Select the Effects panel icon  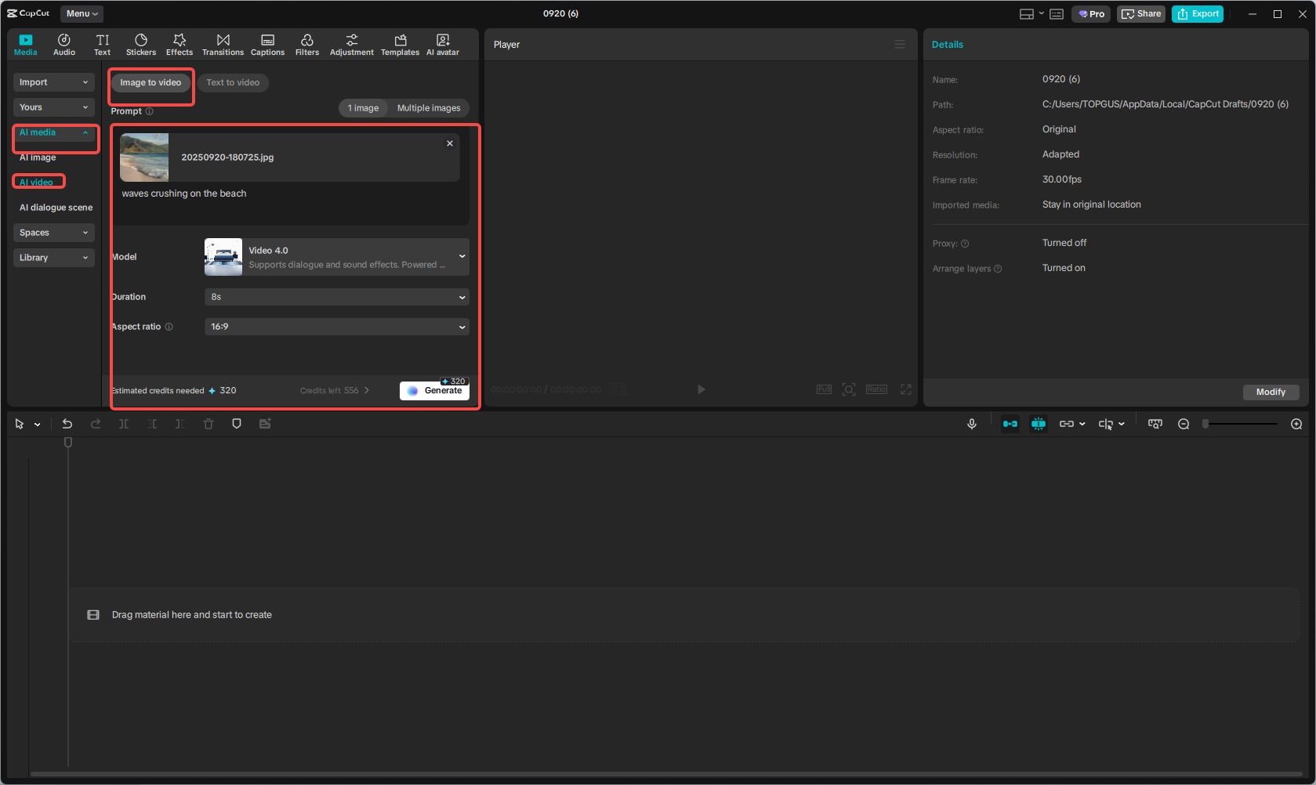179,43
